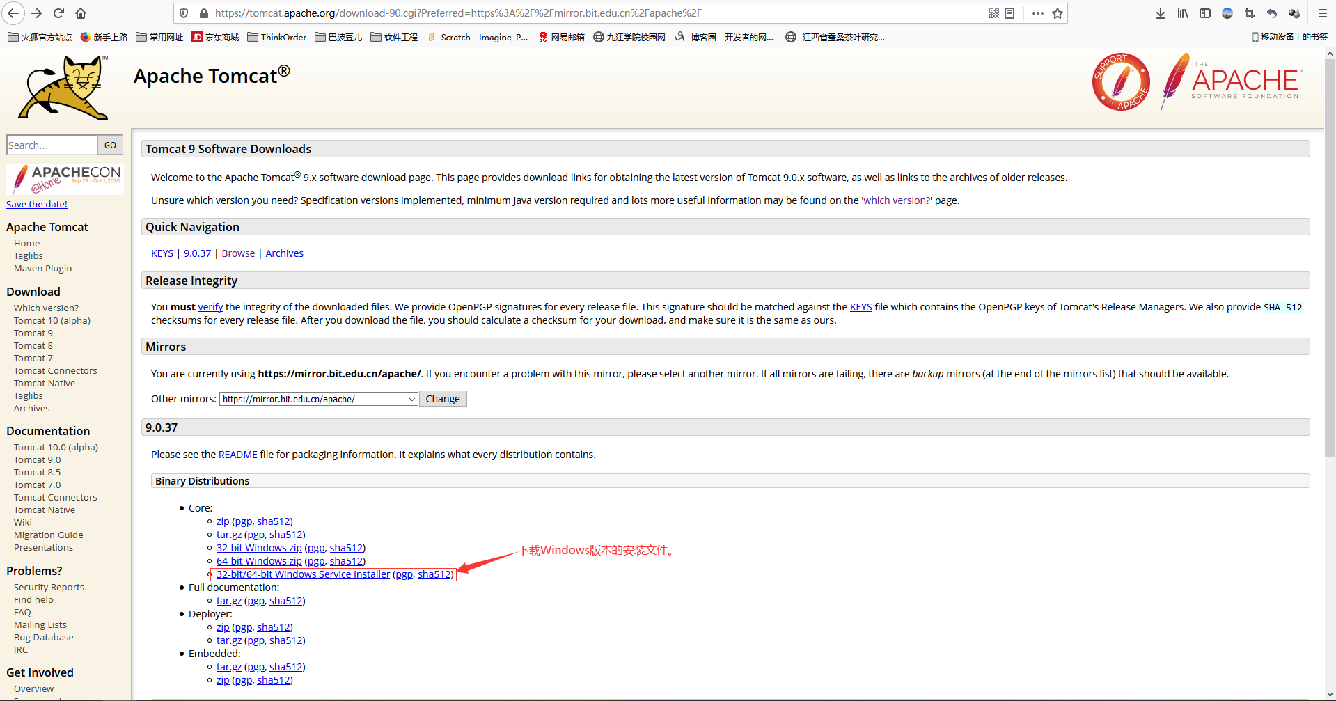Open the Firefox account avatar
Viewport: 1336px width, 701px height.
point(1227,13)
